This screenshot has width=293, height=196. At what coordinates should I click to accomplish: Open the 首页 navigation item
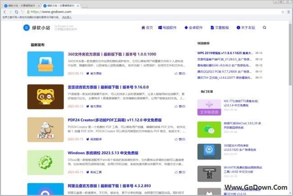pyautogui.click(x=147, y=27)
